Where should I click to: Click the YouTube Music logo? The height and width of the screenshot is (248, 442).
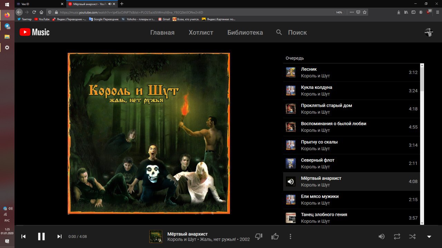click(35, 32)
